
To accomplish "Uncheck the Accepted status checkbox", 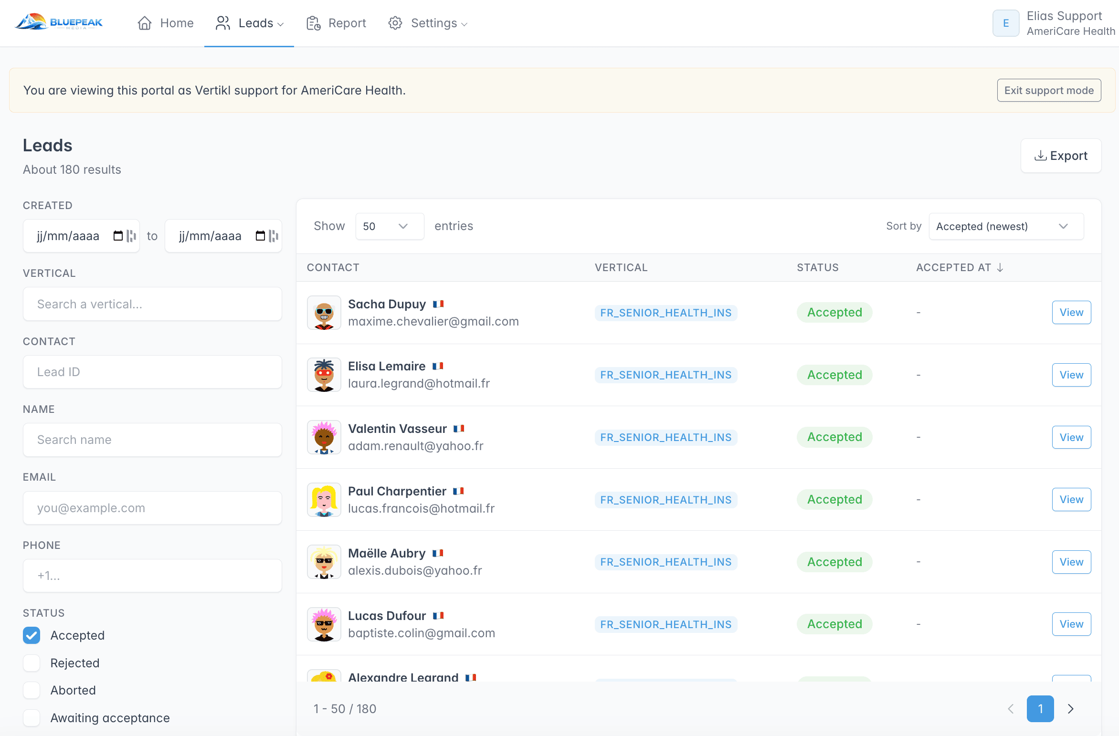I will (32, 635).
